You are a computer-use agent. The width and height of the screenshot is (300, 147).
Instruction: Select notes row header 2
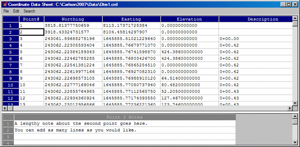tap(8, 130)
